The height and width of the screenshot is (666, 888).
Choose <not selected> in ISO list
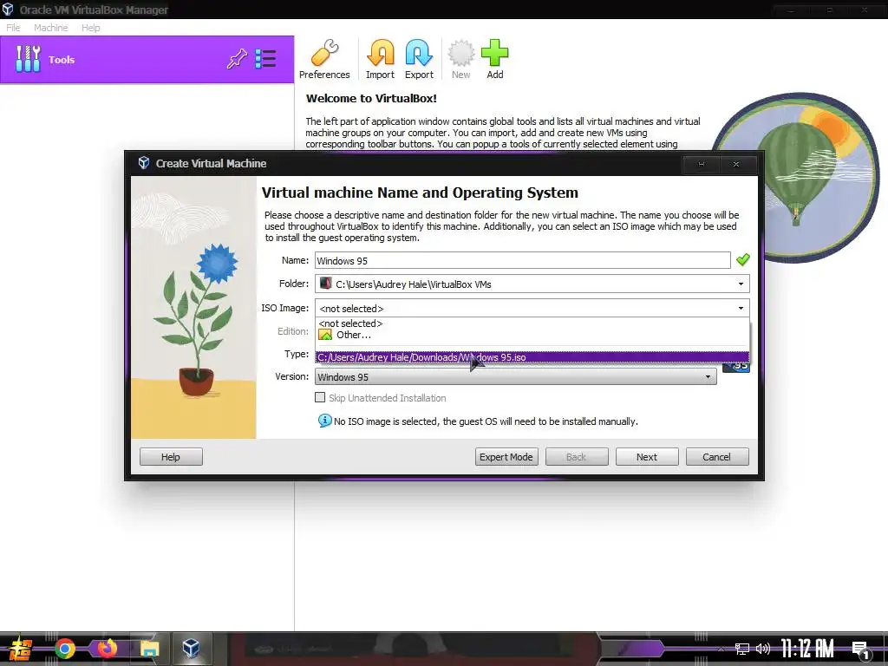click(532, 323)
